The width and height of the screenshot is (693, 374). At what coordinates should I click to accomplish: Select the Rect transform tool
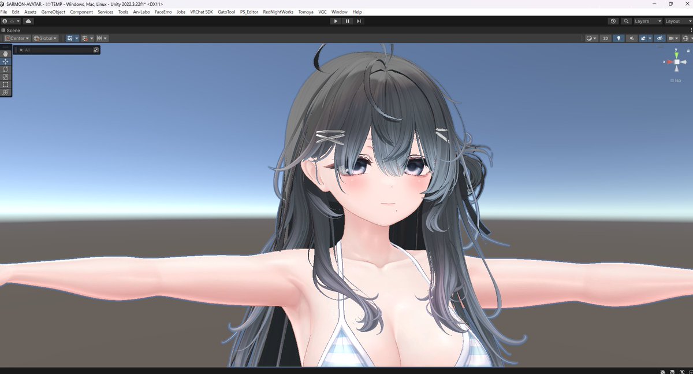click(5, 84)
